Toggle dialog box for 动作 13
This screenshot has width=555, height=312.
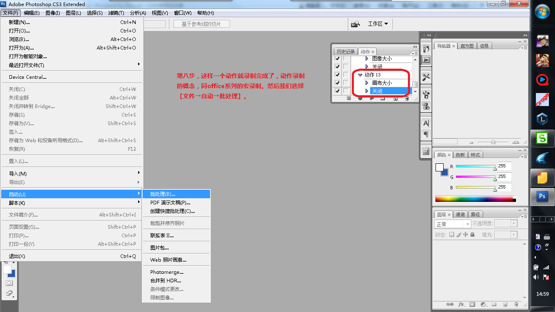point(346,75)
